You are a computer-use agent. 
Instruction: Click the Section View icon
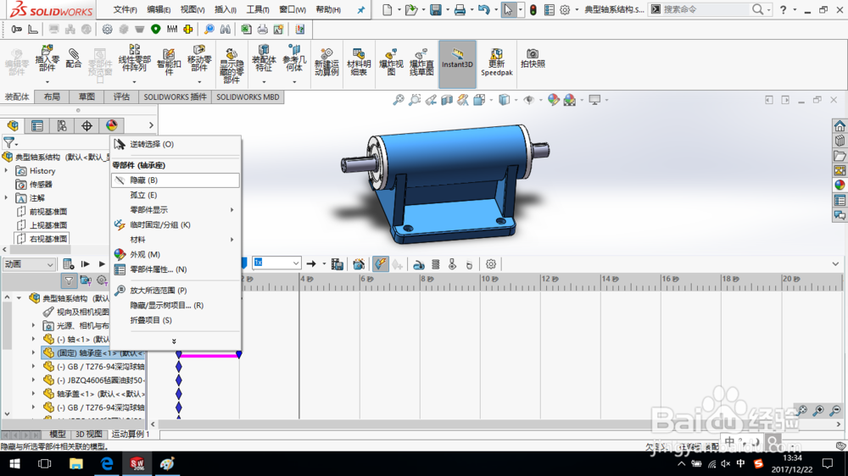tap(447, 100)
